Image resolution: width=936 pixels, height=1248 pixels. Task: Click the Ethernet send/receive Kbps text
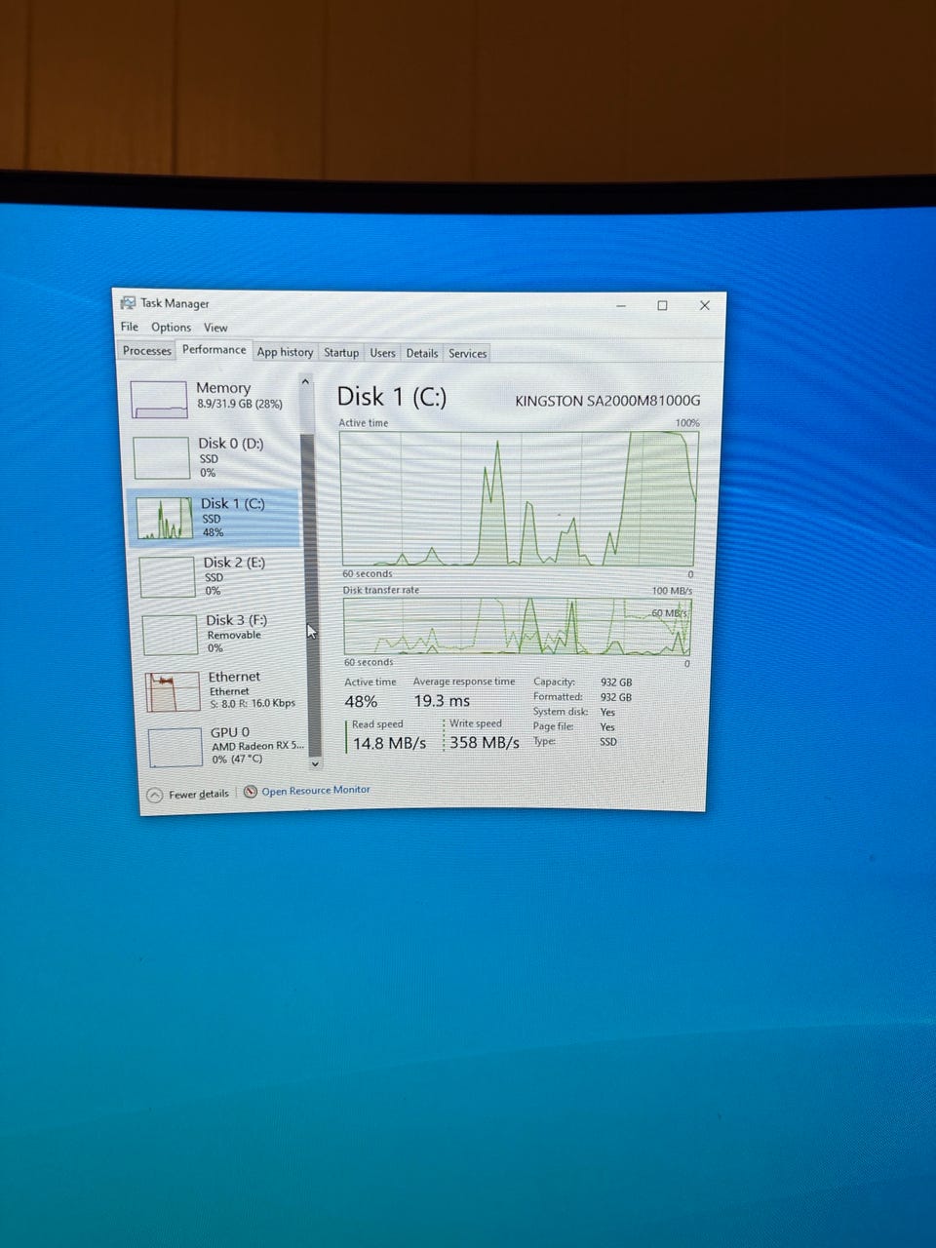point(252,703)
